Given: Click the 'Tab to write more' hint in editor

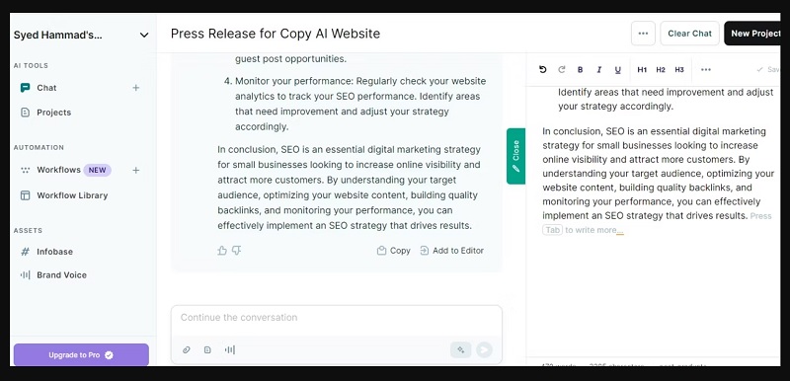Looking at the screenshot, I should pos(583,230).
